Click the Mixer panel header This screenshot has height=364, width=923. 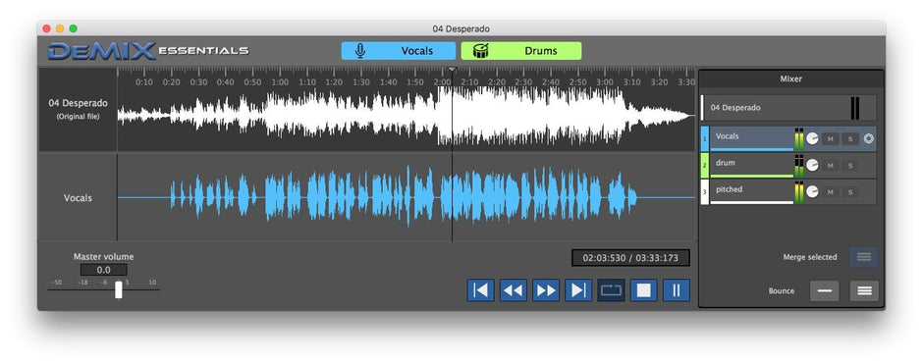(x=790, y=78)
